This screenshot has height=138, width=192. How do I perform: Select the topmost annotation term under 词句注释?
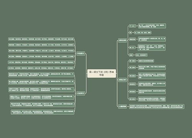pyautogui.click(x=132, y=26)
